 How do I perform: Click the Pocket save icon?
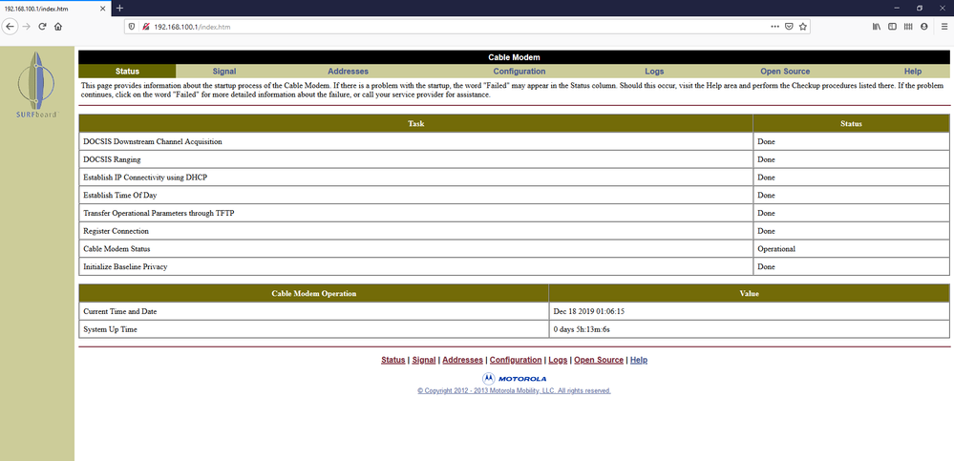[789, 27]
